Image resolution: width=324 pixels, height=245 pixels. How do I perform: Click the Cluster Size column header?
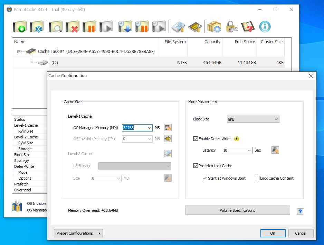(271, 42)
